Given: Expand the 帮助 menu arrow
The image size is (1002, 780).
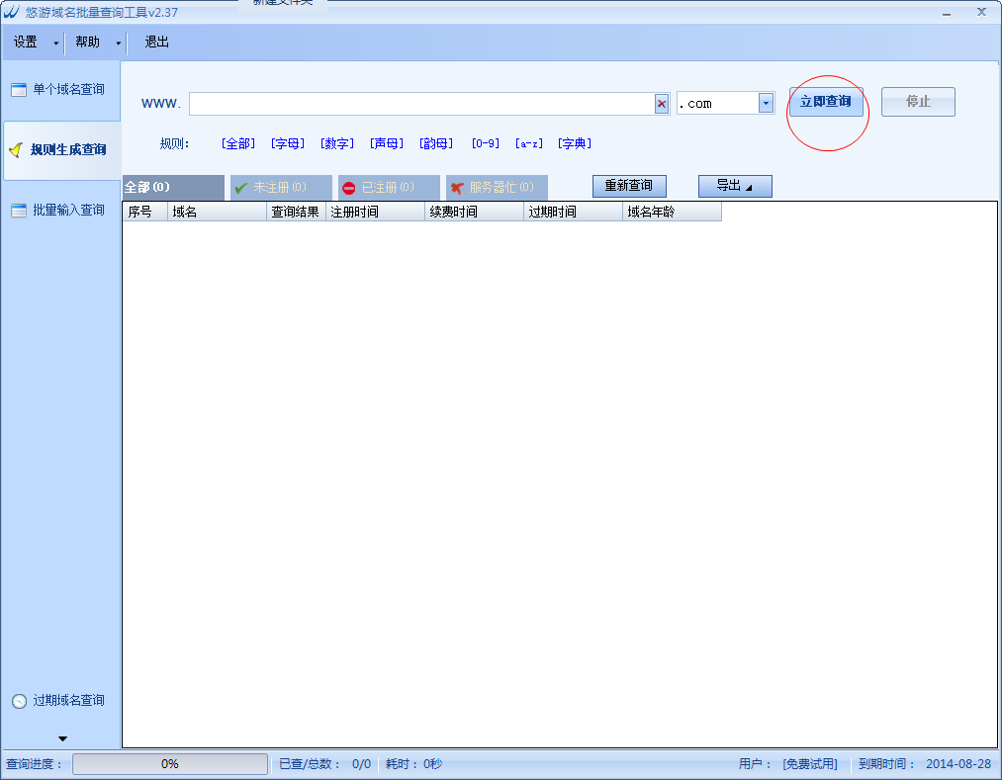Looking at the screenshot, I should pos(119,43).
